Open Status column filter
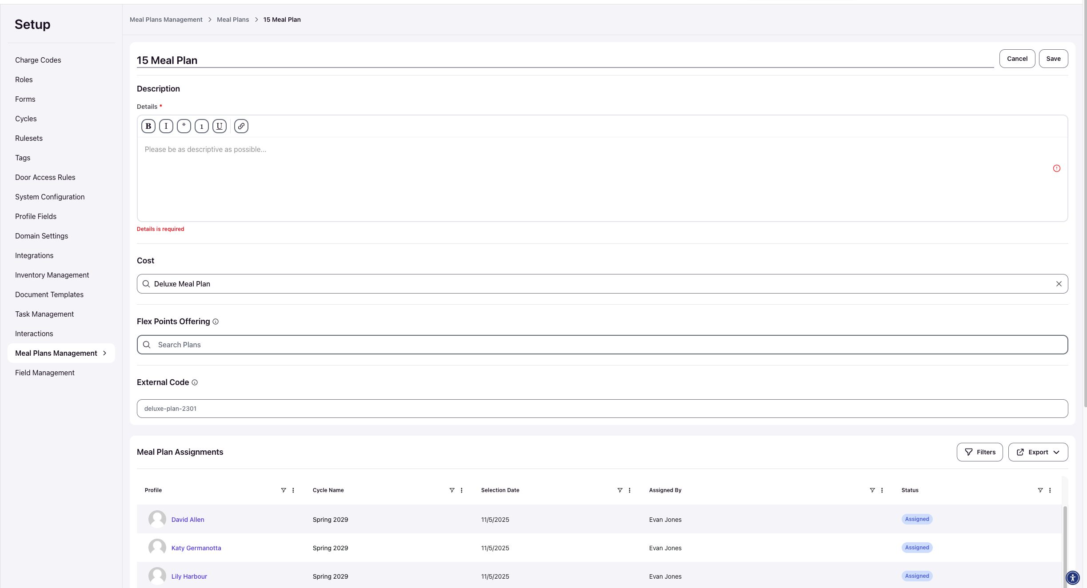 pos(1040,490)
